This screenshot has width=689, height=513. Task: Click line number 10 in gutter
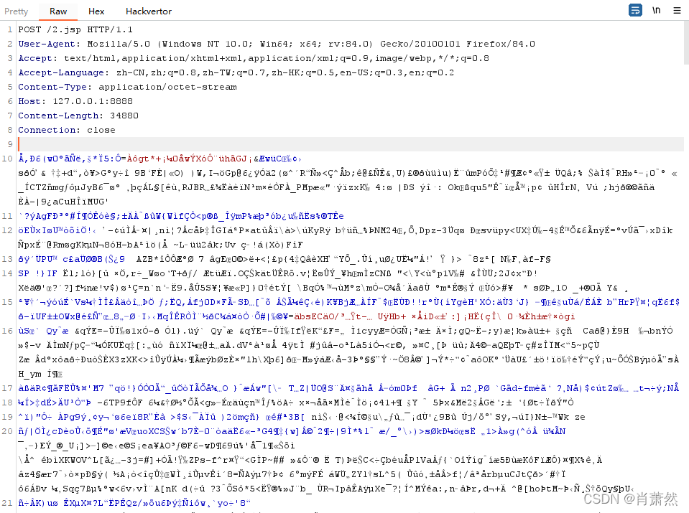click(x=7, y=159)
